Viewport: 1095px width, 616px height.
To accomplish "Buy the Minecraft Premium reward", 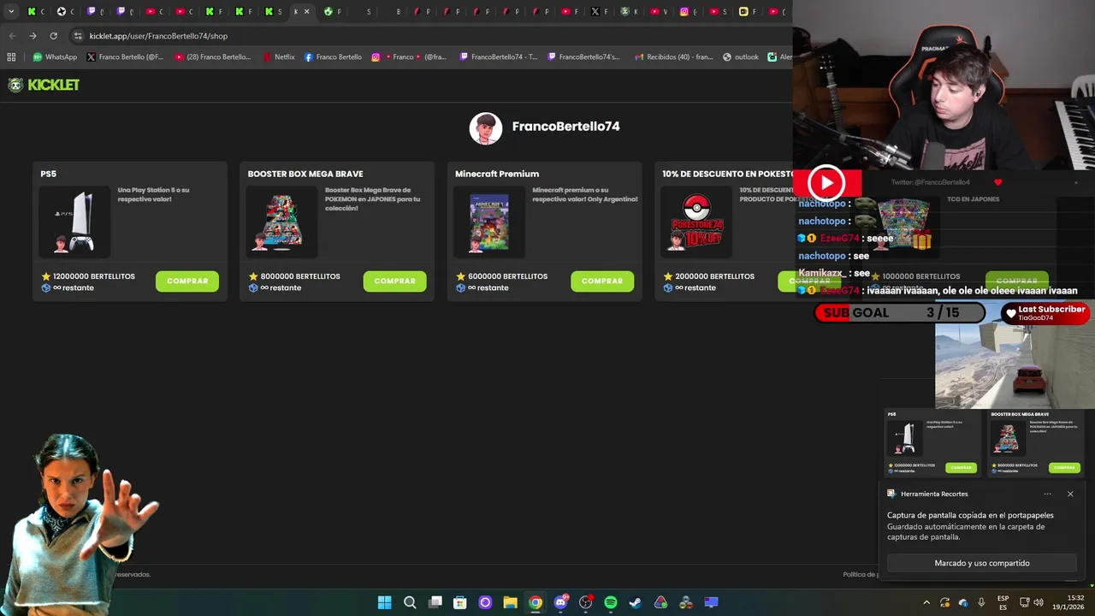I will coord(602,281).
